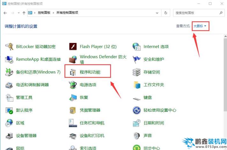The width and height of the screenshot is (227, 150).
Task: Click the 电话和调制解调器 icon
Action: coord(9,85)
